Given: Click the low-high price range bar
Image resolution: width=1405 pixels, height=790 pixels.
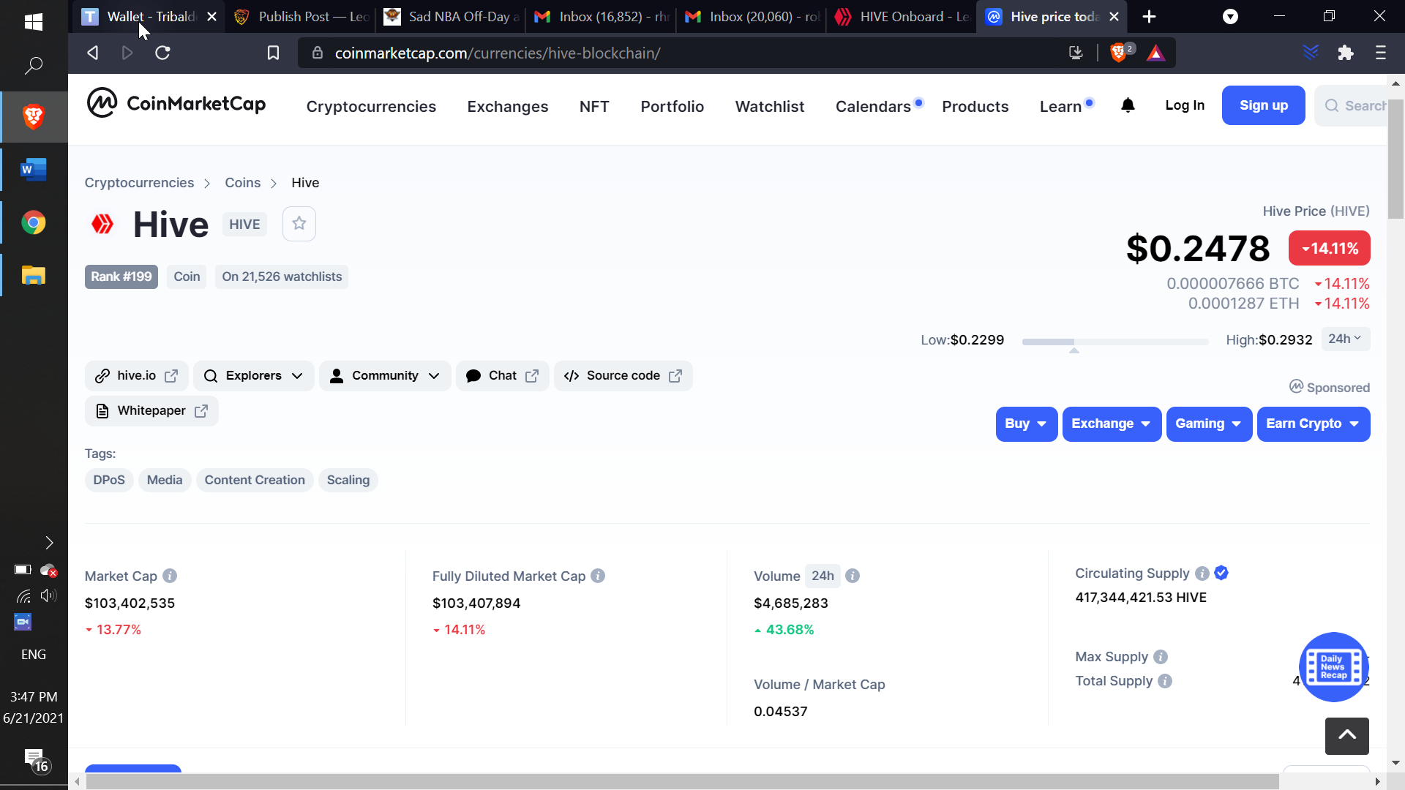Looking at the screenshot, I should pos(1114,342).
